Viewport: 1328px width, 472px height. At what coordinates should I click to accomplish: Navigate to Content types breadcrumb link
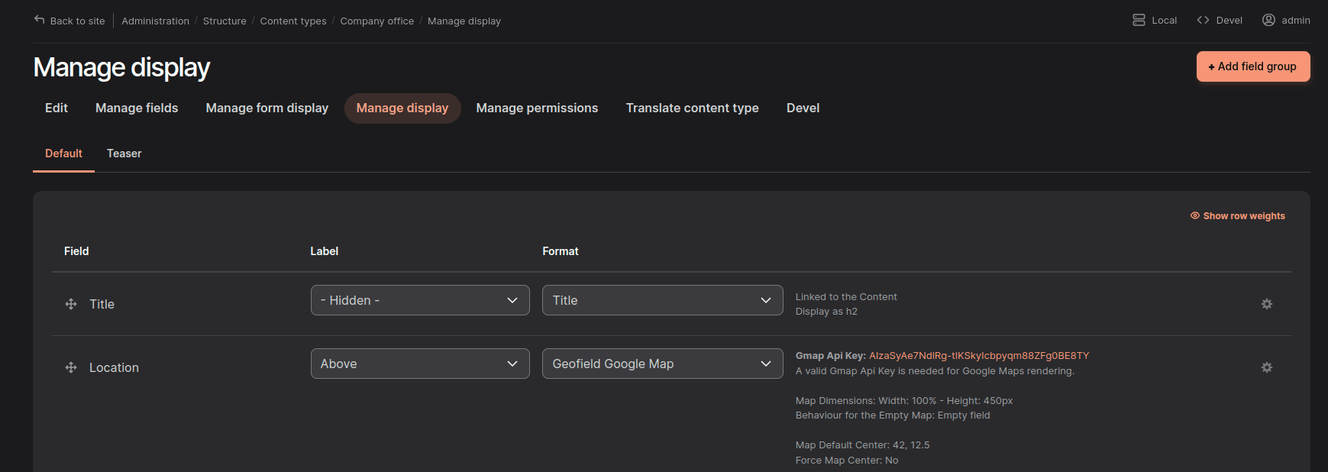coord(293,21)
